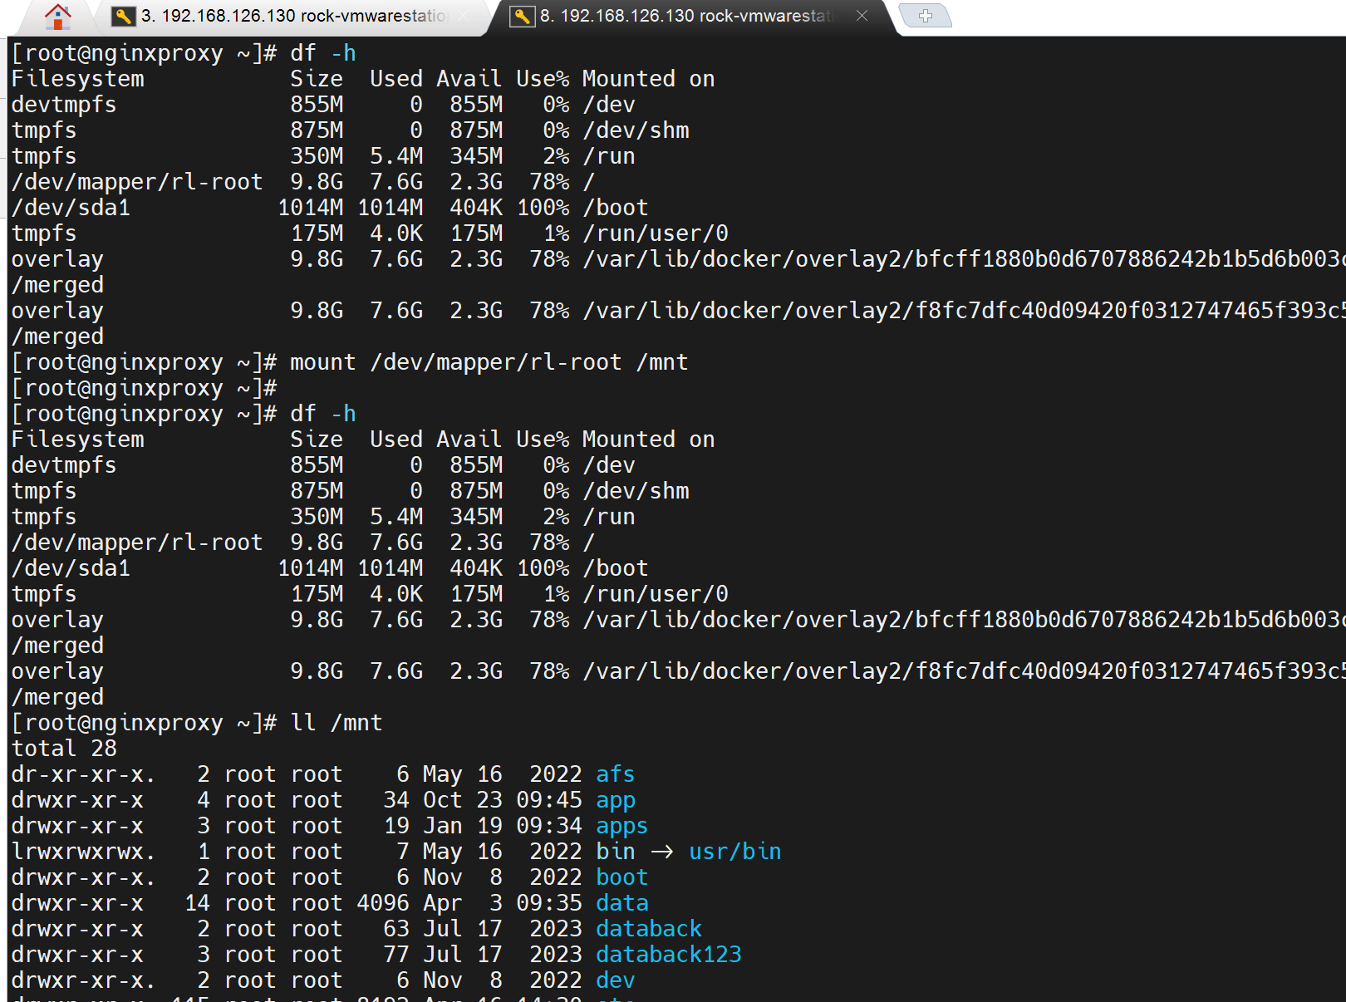The height and width of the screenshot is (1002, 1346).
Task: Close session tab 3
Action: [464, 16]
